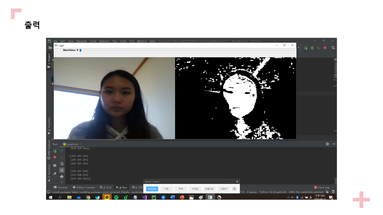Open the Navigate menu
Viewport: 383px width, 215px height.
81,41
